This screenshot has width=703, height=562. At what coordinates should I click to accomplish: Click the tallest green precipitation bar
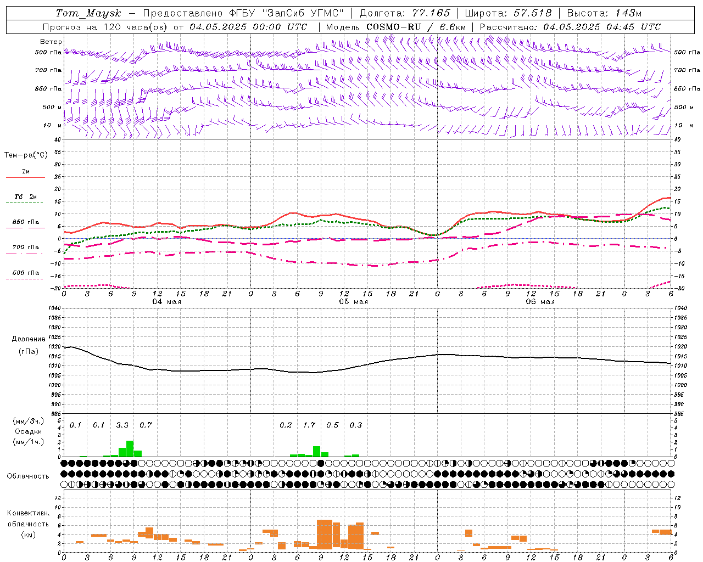point(130,448)
